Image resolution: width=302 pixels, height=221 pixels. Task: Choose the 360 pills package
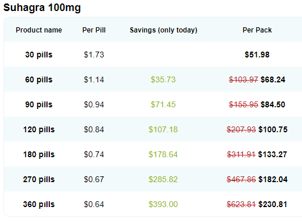tap(39, 204)
